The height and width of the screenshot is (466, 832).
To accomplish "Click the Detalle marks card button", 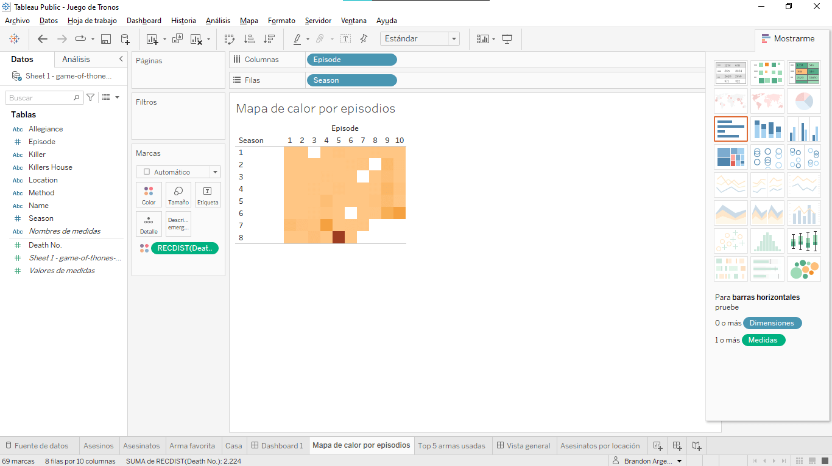I will point(149,224).
